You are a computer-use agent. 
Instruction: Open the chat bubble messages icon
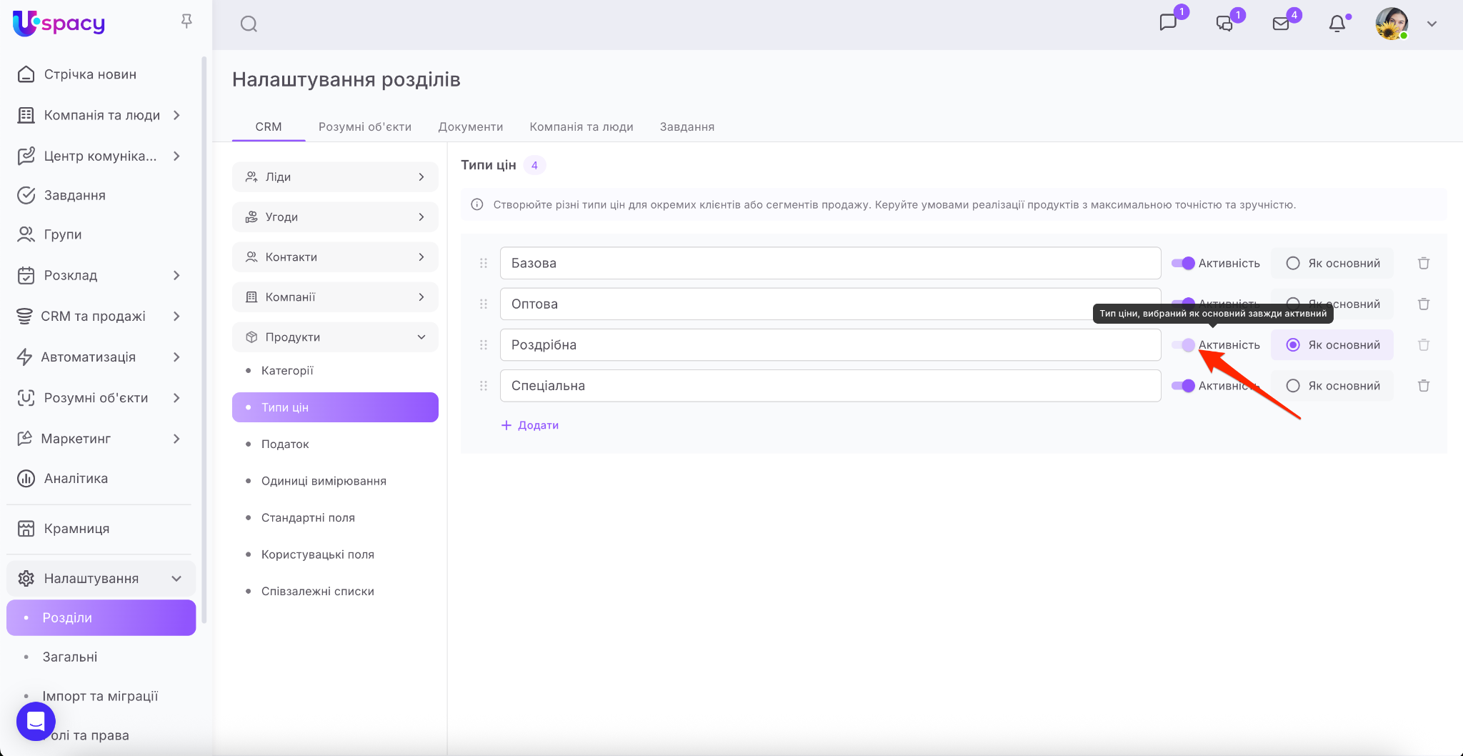pos(1168,23)
